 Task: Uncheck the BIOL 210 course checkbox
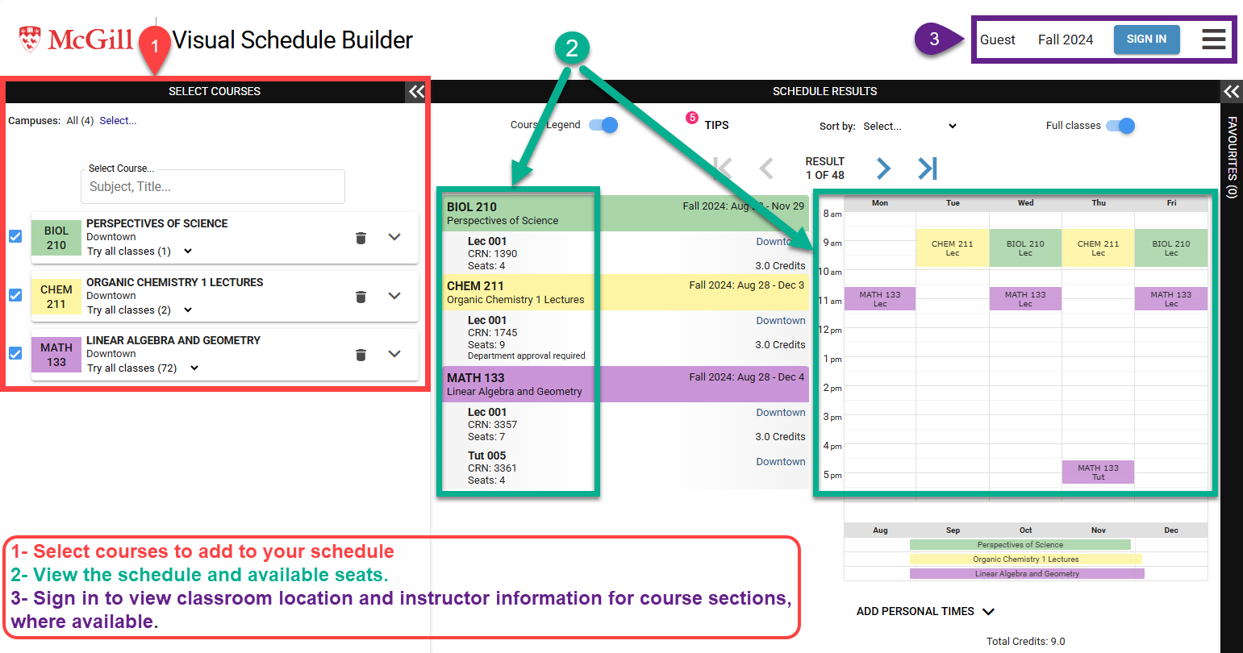click(15, 236)
